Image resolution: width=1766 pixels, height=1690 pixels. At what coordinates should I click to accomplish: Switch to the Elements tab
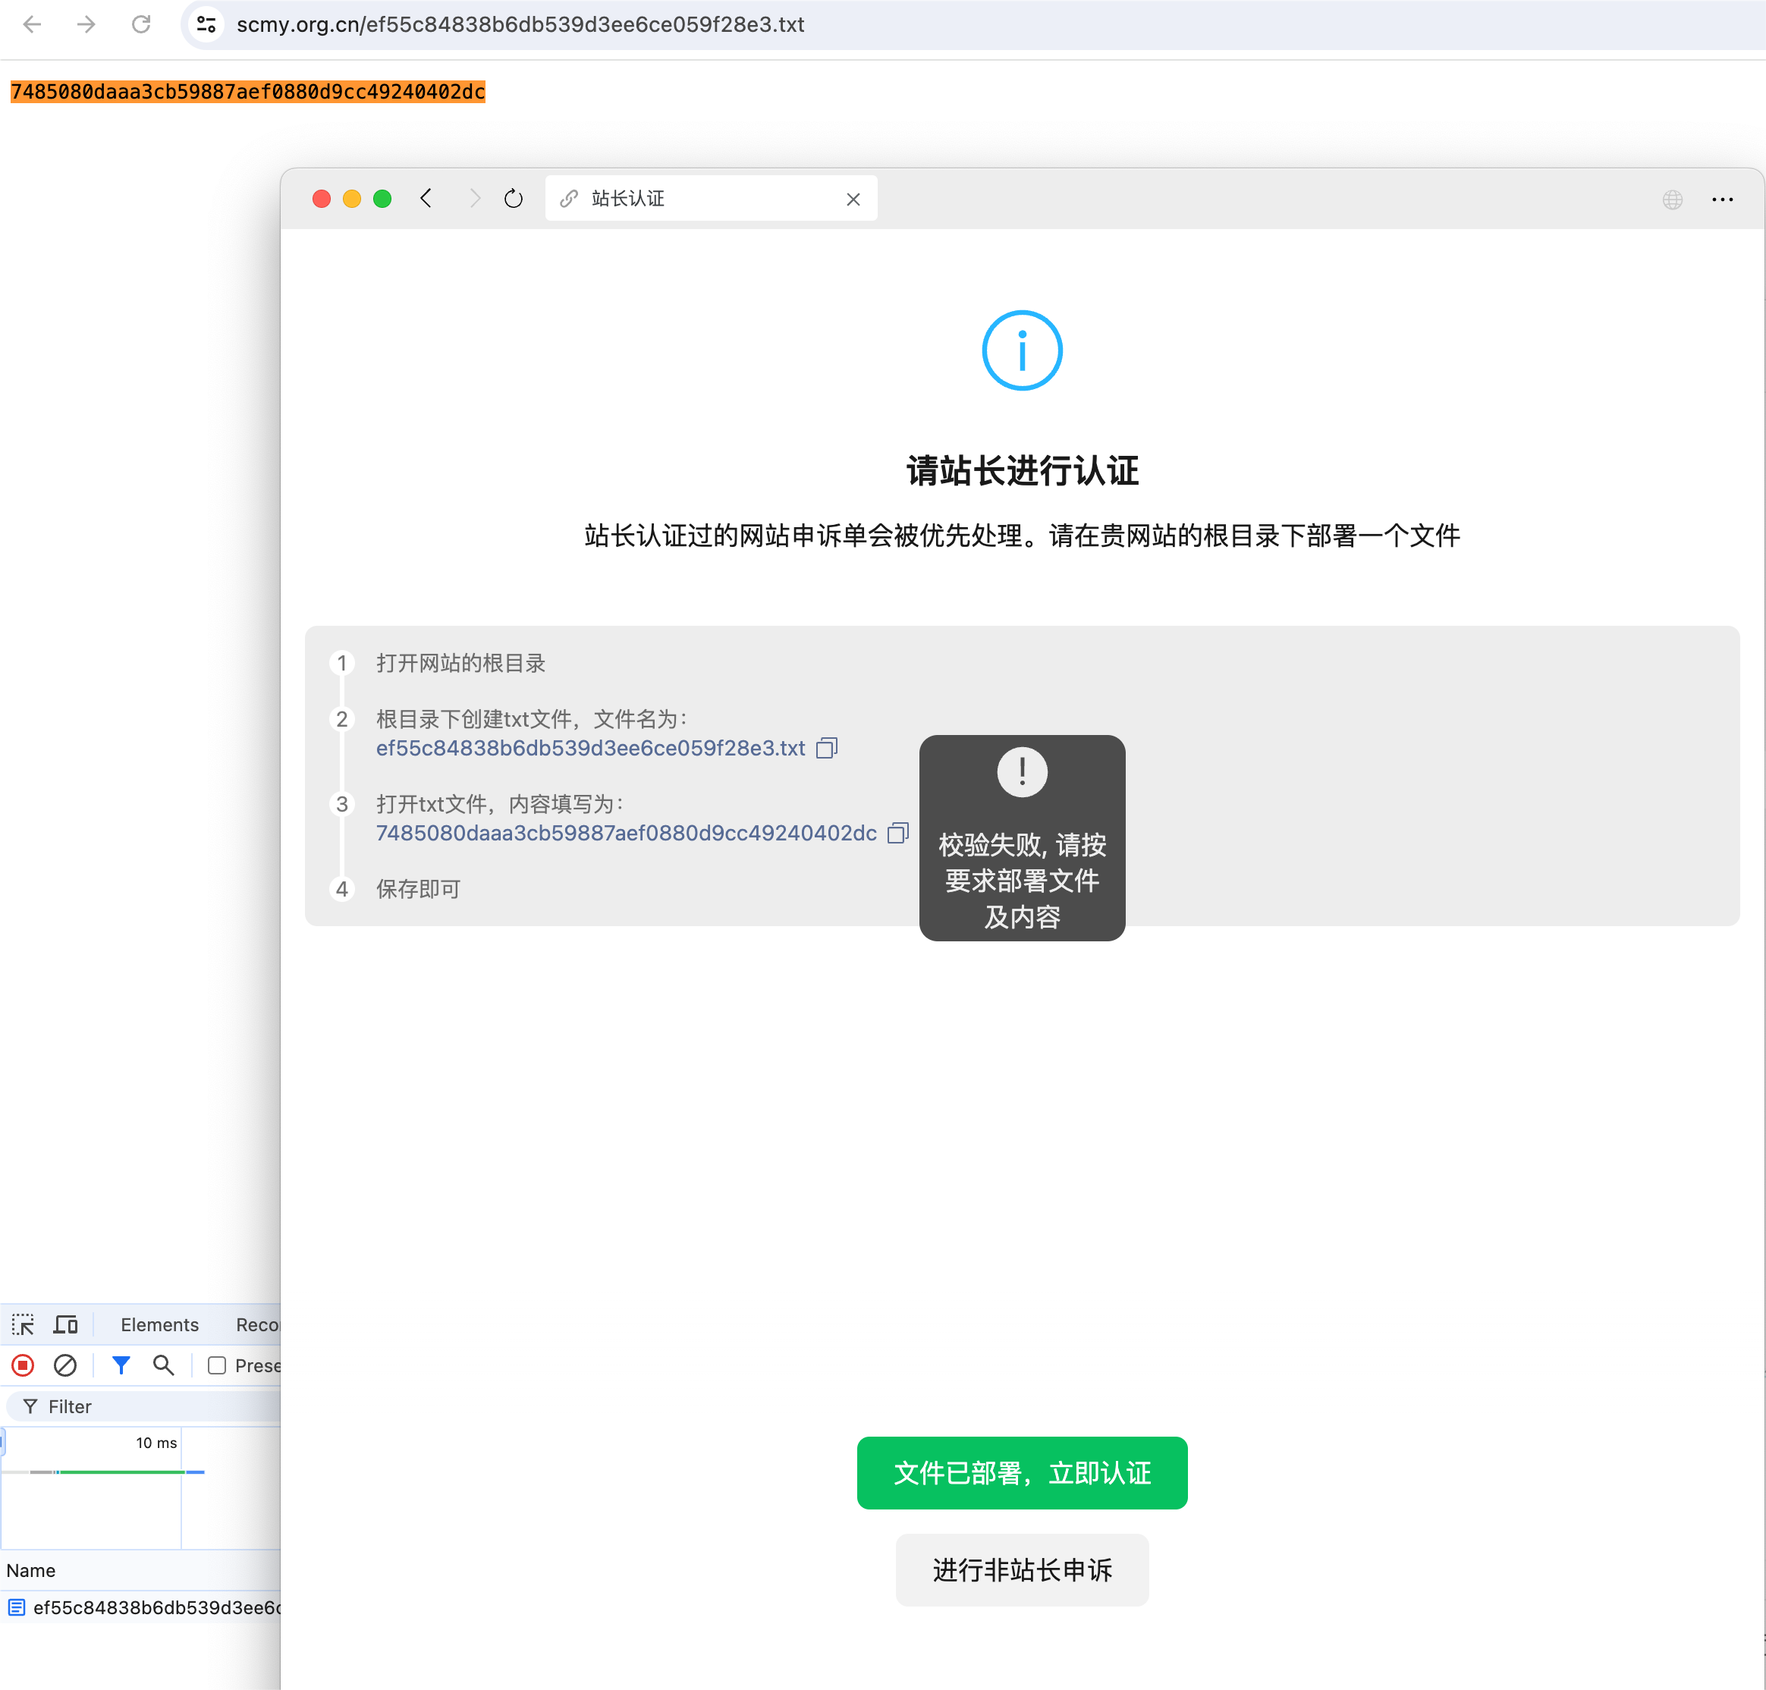pos(159,1324)
